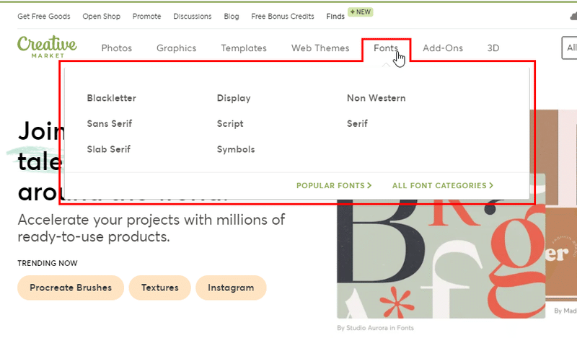
Task: Select the Script font category
Action: tap(230, 123)
